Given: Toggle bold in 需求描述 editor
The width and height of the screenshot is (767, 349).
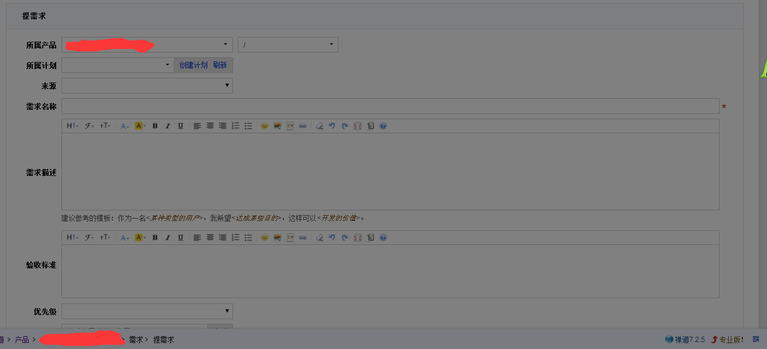Looking at the screenshot, I should (155, 126).
